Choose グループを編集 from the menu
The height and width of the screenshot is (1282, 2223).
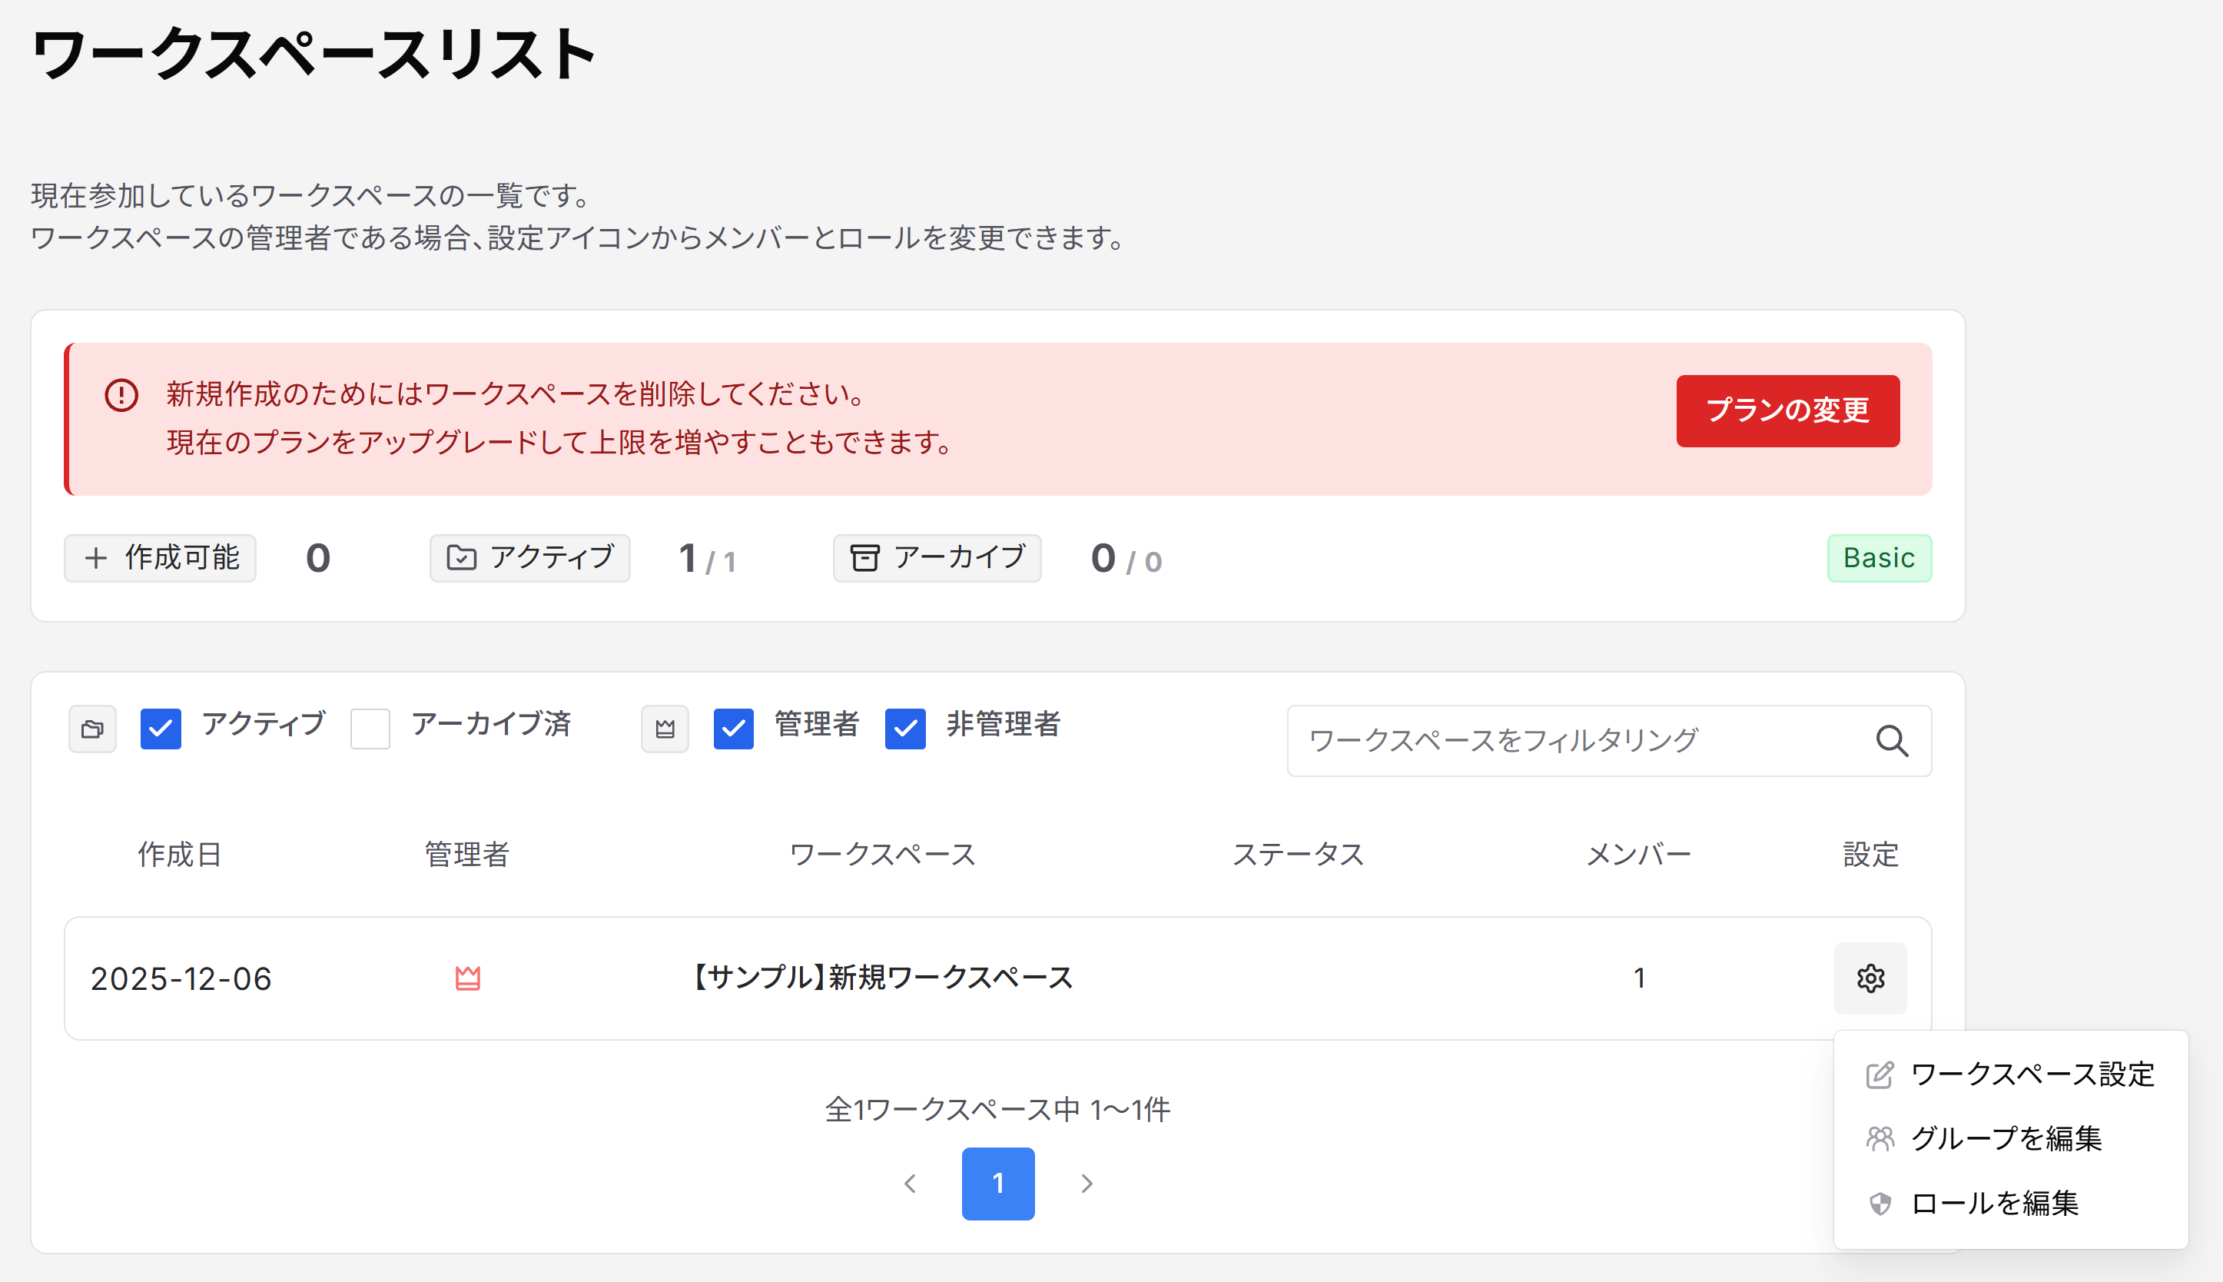coord(2006,1138)
